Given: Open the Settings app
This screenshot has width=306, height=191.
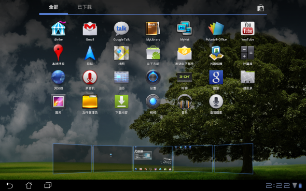Looking at the screenshot, I should click(153, 77).
